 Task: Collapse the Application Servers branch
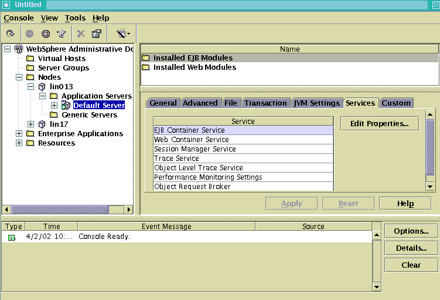coord(42,96)
